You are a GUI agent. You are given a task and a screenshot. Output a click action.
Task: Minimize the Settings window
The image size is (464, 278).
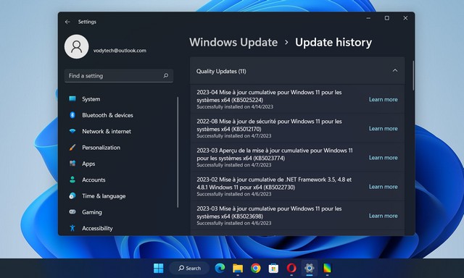[368, 18]
